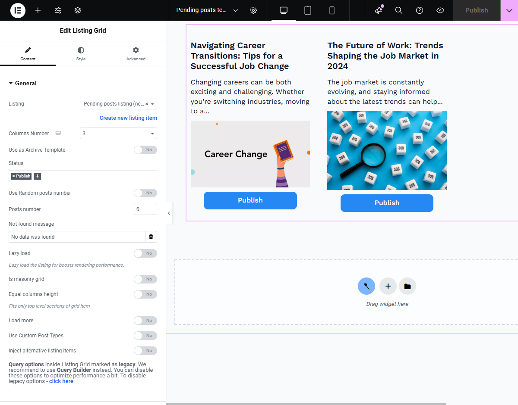Image resolution: width=518 pixels, height=405 pixels.
Task: Enable the Load more toggle
Action: pos(145,321)
